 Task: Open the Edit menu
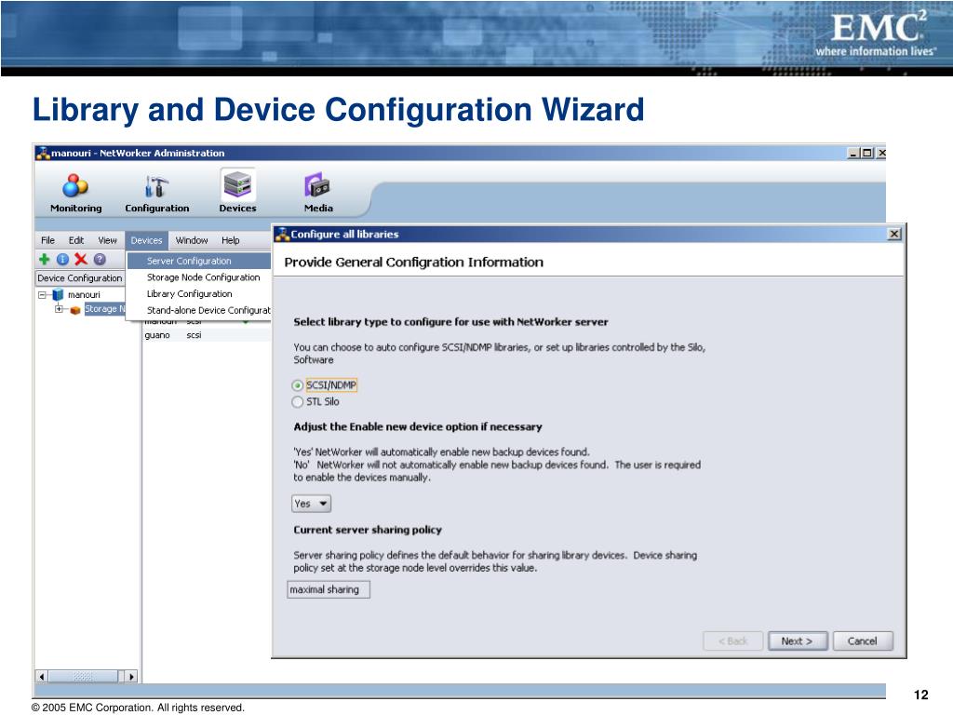tap(76, 241)
